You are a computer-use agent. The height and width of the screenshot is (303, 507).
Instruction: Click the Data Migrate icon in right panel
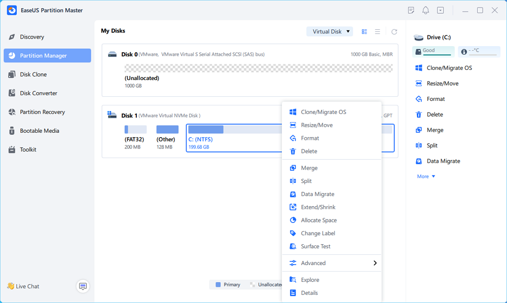pos(419,161)
